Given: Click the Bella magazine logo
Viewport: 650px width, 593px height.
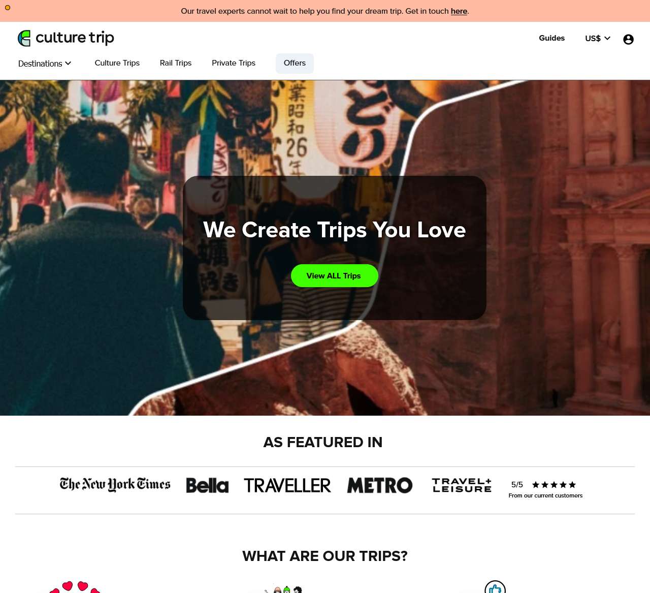Looking at the screenshot, I should tap(207, 485).
